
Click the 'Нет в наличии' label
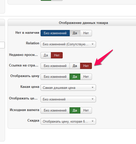27,33
